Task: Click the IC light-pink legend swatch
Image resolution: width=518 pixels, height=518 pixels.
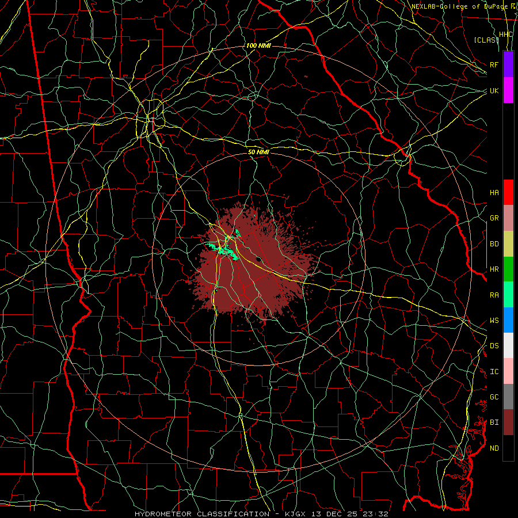Action: coord(508,371)
